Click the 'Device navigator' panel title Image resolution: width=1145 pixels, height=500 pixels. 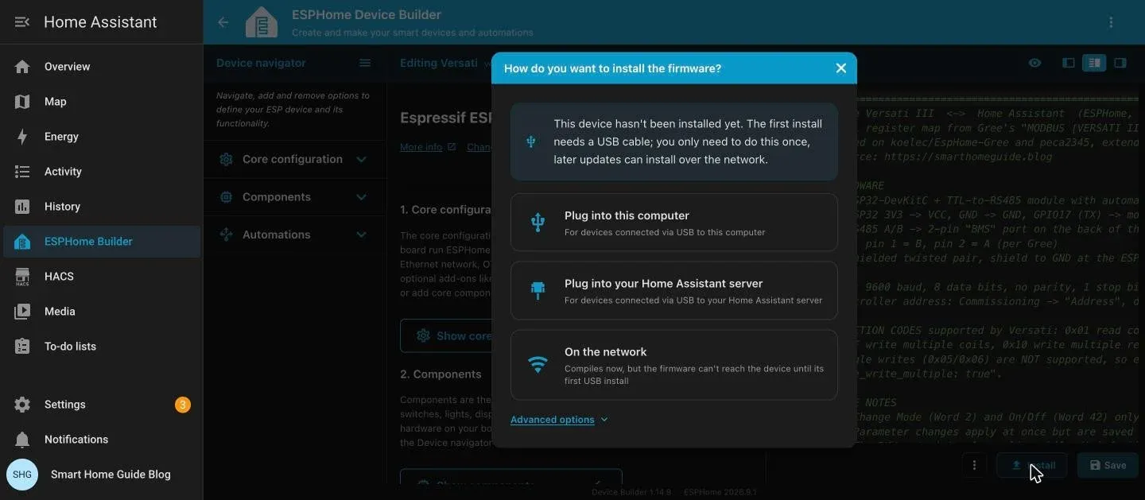261,63
